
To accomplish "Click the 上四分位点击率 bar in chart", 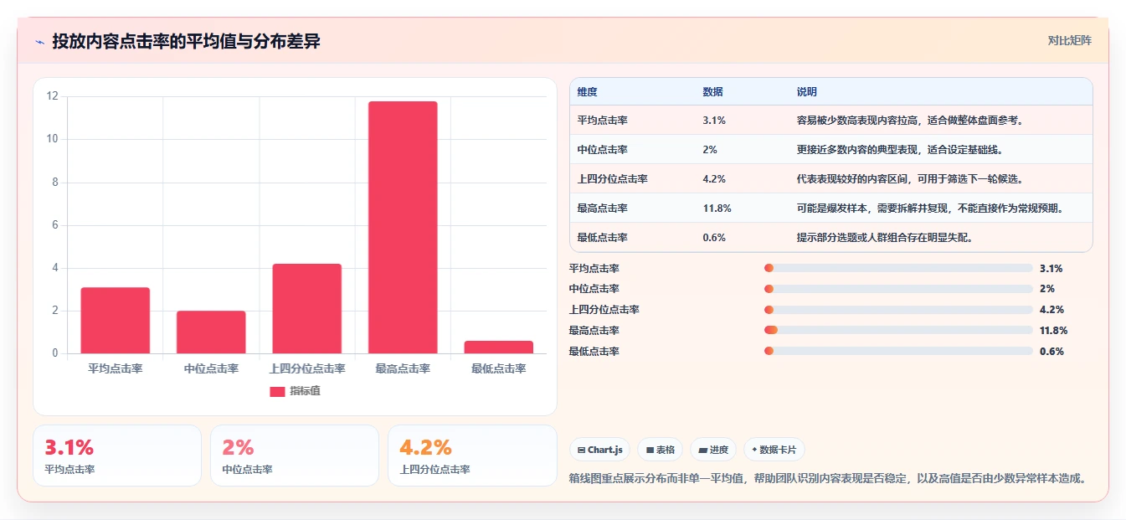I will click(307, 309).
